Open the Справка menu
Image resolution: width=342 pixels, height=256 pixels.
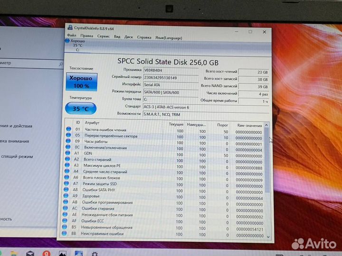click(144, 37)
